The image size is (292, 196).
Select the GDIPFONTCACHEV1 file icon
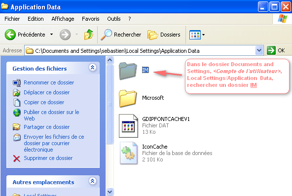pos(128,126)
